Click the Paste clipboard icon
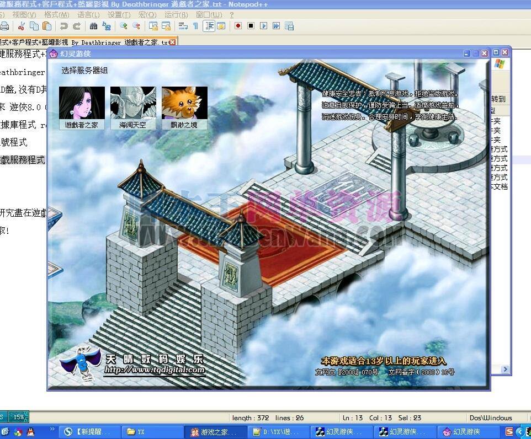Screen dimensions: 531x439 coord(47,26)
